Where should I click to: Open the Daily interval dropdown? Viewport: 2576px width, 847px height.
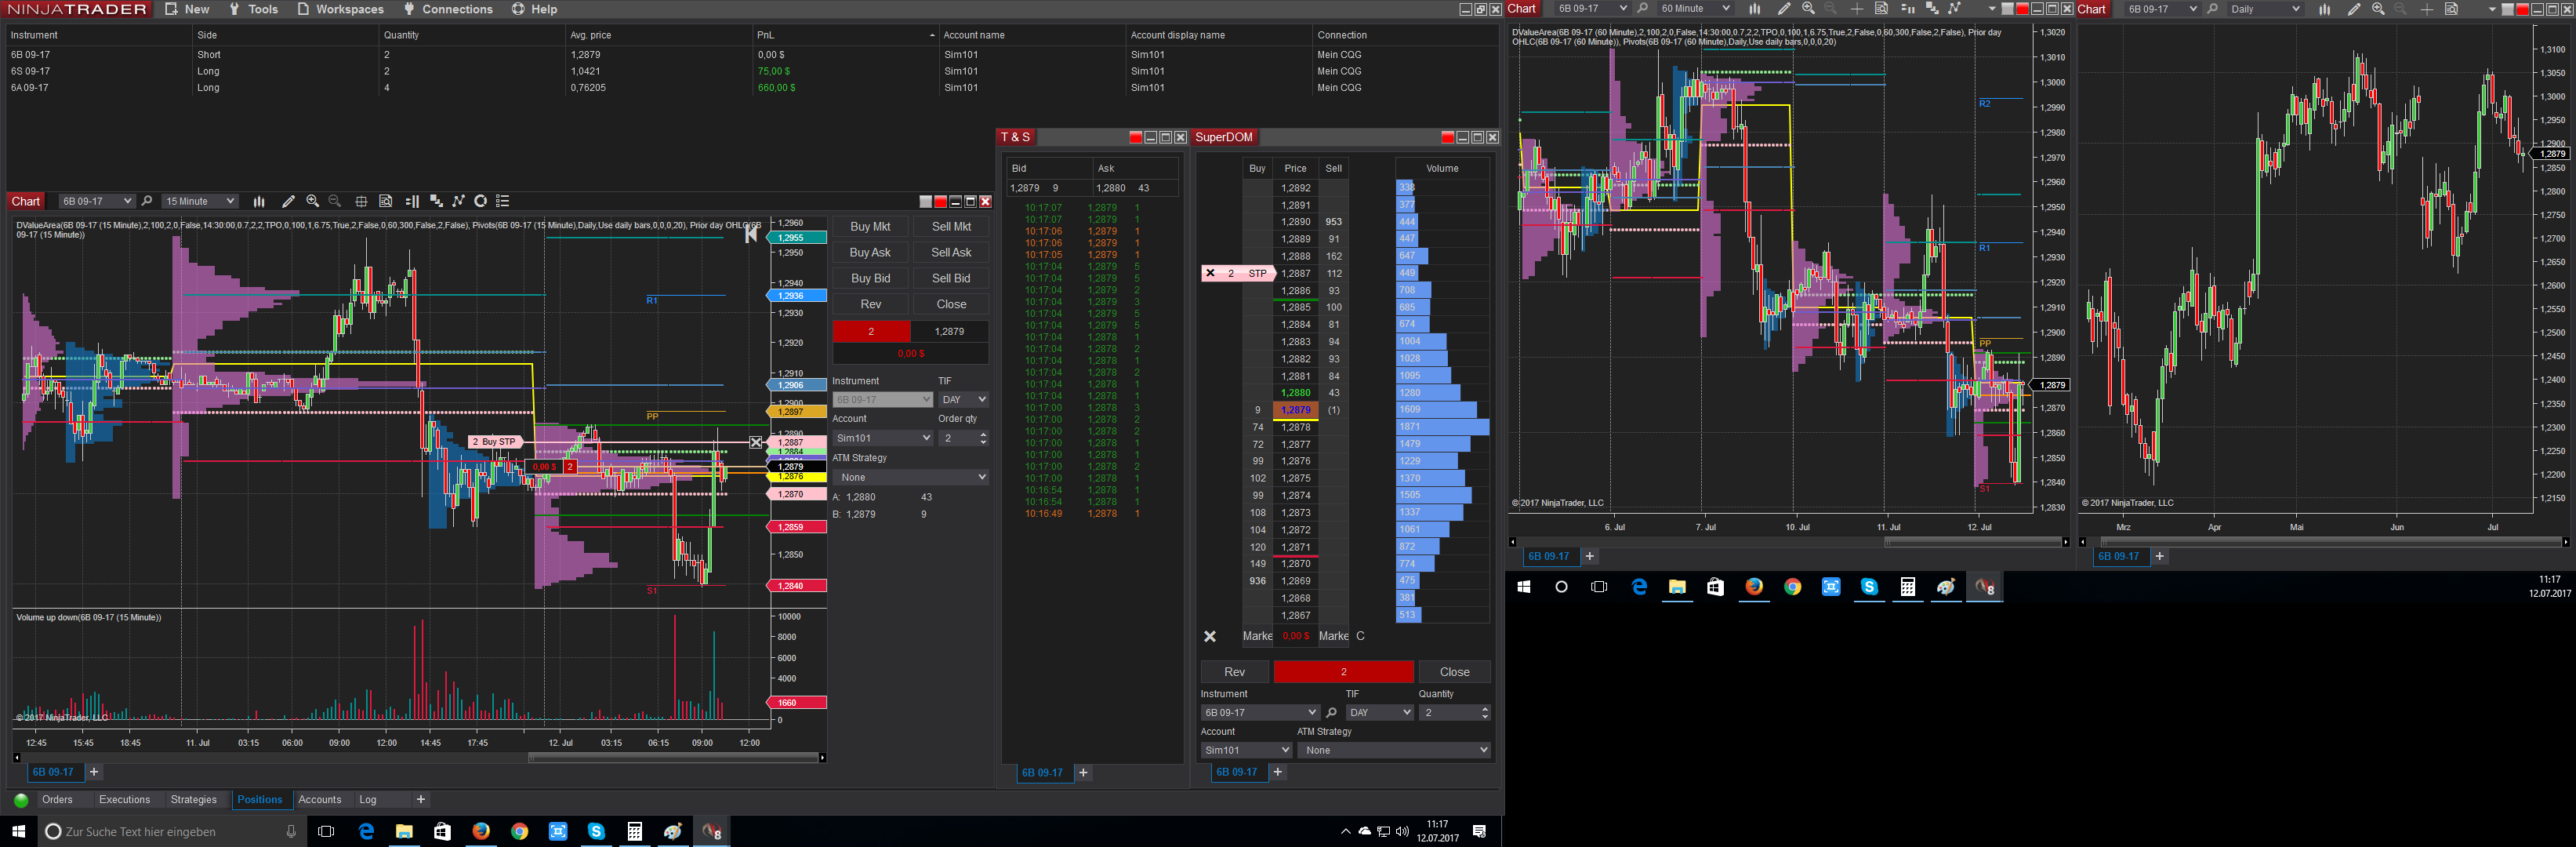tap(2265, 8)
